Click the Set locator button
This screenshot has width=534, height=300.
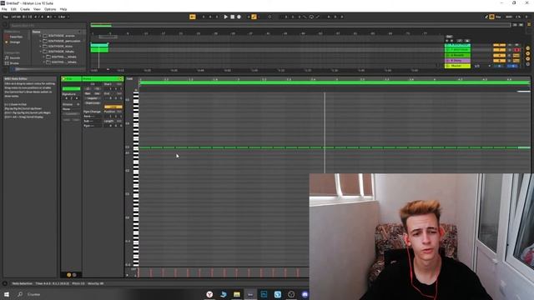click(x=449, y=37)
